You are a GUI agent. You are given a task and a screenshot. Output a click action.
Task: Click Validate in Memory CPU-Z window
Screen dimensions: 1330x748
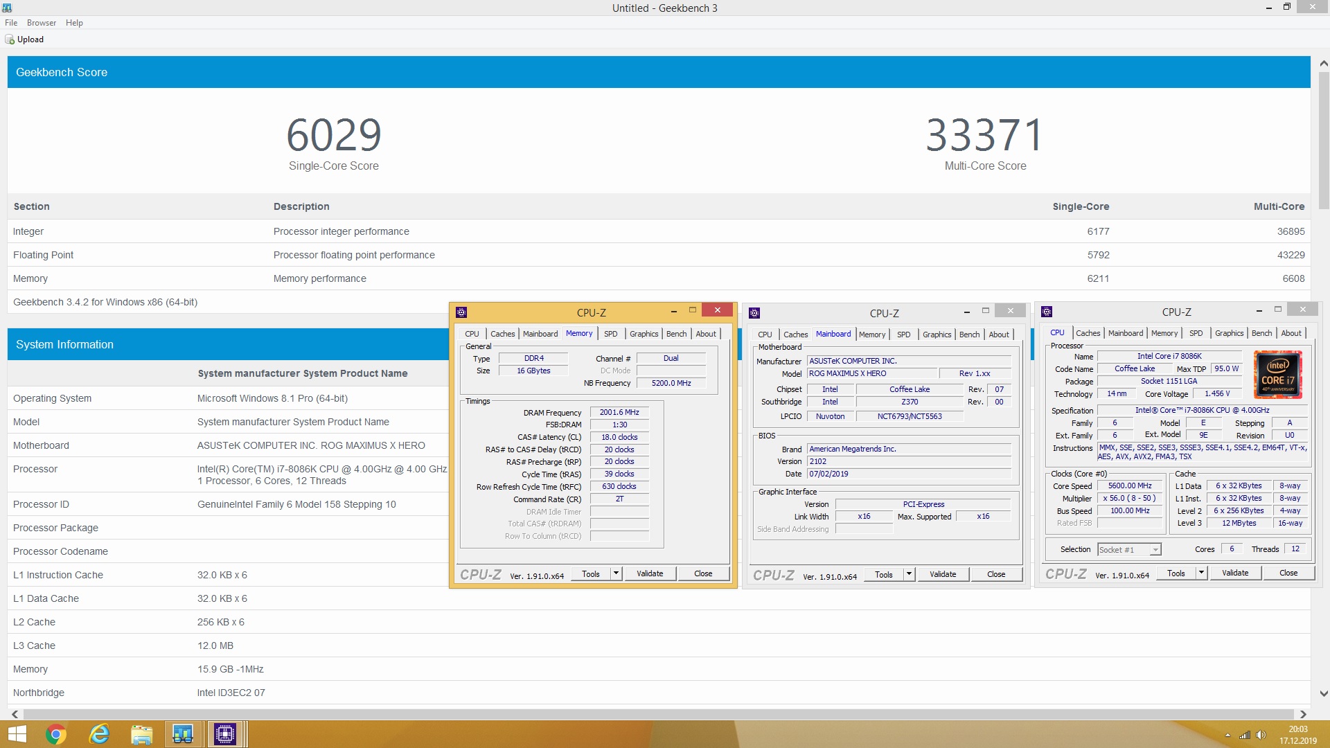[650, 573]
